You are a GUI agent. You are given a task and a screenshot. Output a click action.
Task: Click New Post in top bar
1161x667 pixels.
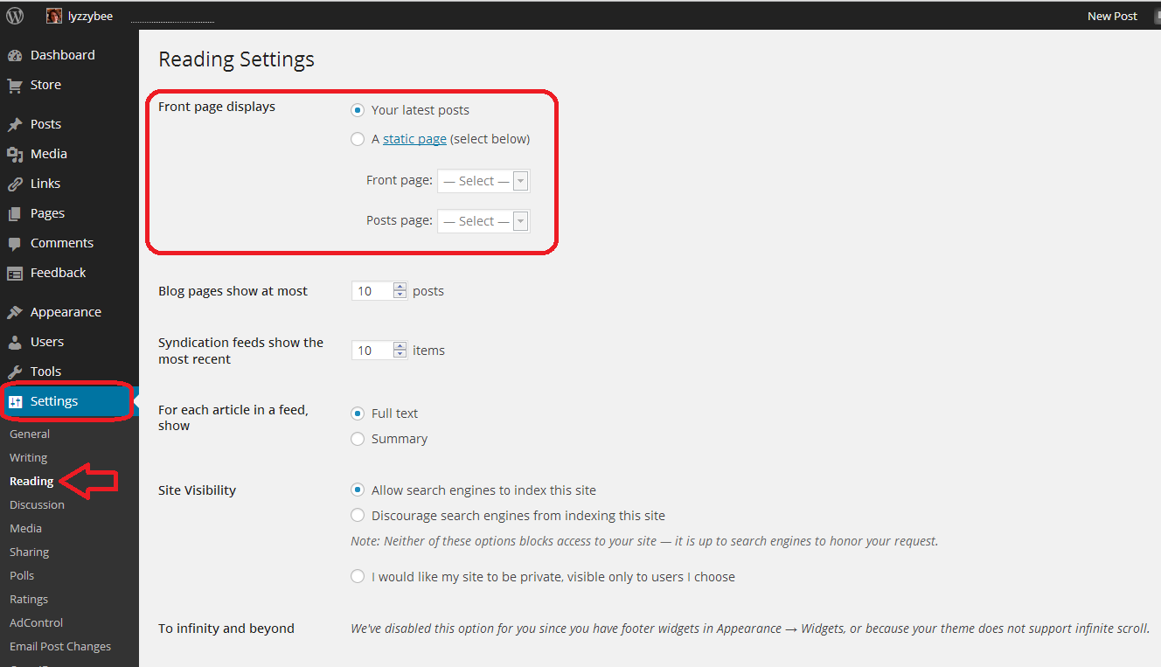click(1112, 16)
